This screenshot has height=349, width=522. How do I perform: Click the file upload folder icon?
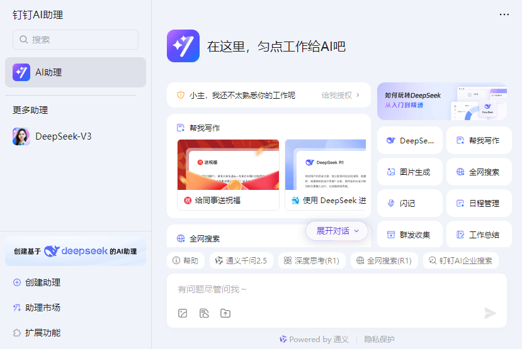pos(225,313)
